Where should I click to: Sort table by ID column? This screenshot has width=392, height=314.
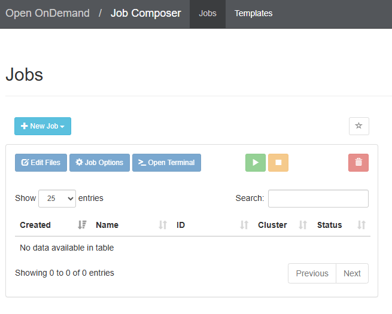181,225
